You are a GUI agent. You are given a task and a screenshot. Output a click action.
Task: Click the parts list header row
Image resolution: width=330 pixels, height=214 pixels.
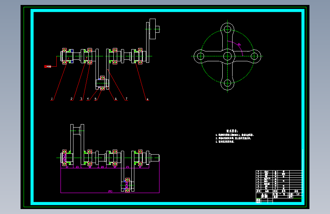coord(279,191)
